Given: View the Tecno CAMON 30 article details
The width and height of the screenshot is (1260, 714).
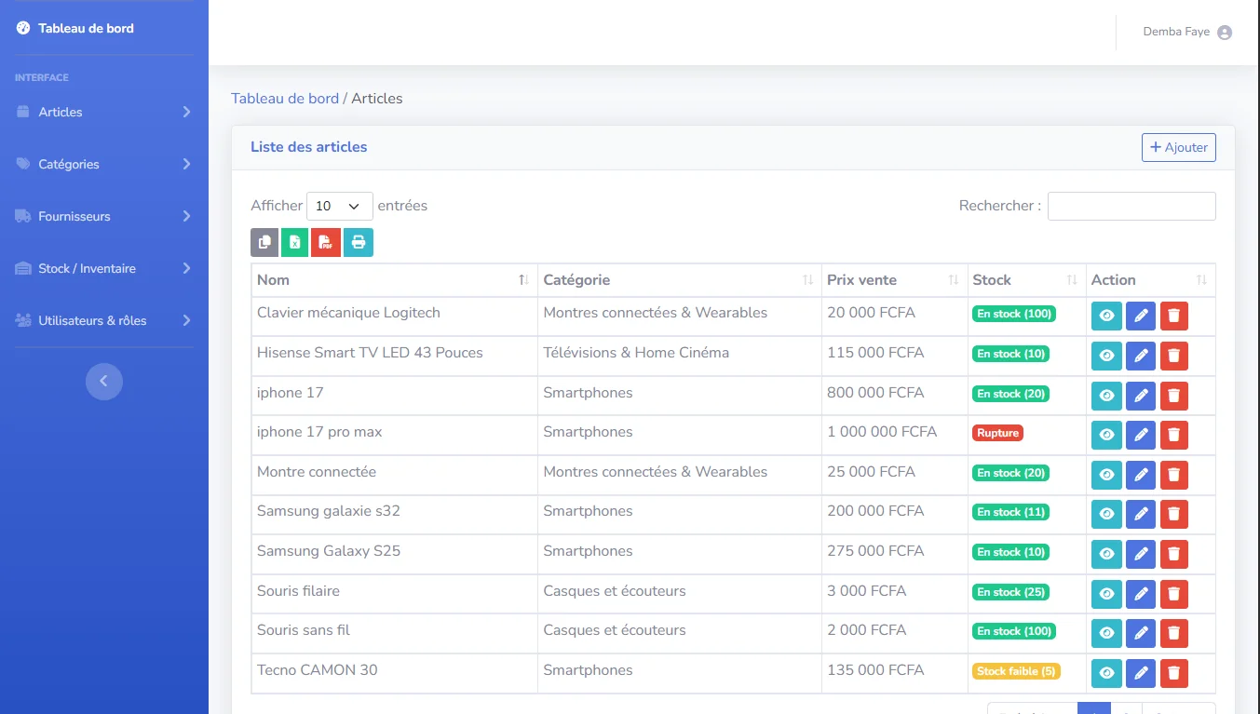Looking at the screenshot, I should (1105, 673).
